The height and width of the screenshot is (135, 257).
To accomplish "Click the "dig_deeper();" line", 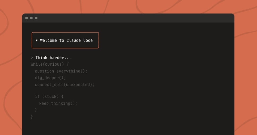I will click(50, 78).
